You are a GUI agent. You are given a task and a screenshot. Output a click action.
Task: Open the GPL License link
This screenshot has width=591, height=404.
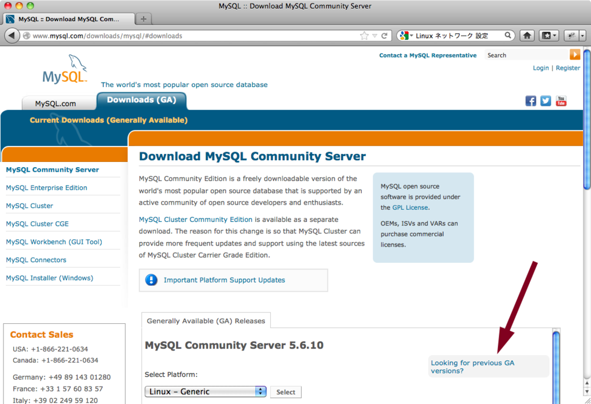pyautogui.click(x=410, y=207)
